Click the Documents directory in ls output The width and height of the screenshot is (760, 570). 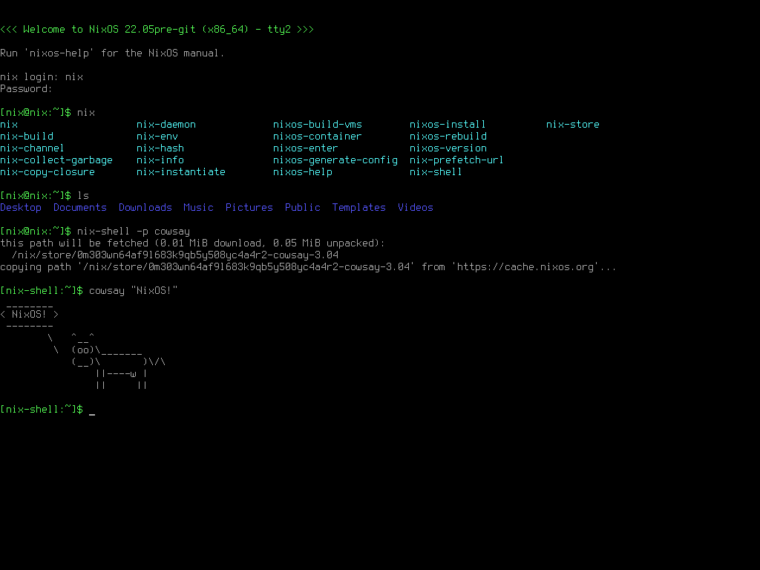tap(80, 208)
